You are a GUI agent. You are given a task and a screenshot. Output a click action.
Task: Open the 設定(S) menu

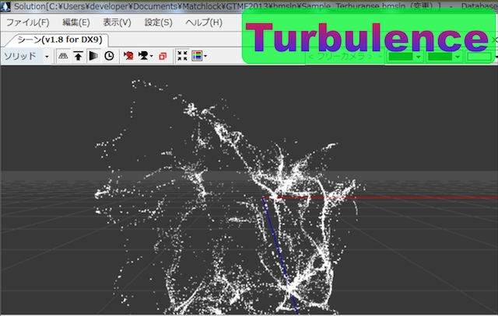coord(158,23)
